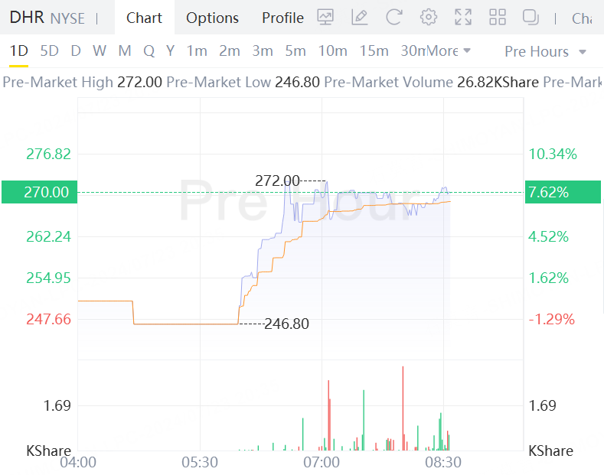This screenshot has height=475, width=604.
Task: Click the pop-out window icon
Action: [531, 18]
